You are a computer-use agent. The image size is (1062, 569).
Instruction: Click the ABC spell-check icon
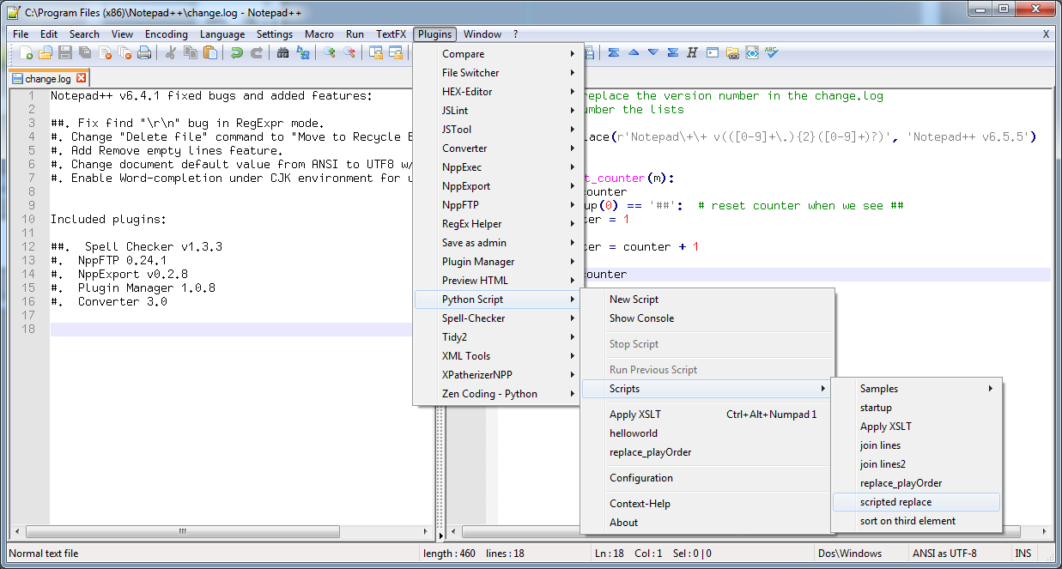pyautogui.click(x=772, y=52)
